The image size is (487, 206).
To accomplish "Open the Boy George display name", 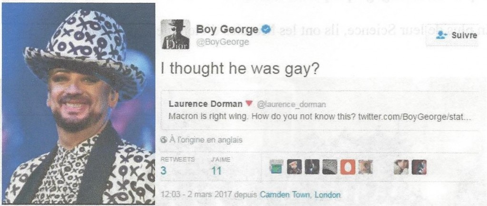I will (x=227, y=30).
